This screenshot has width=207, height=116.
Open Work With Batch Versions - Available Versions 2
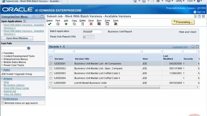[x=24, y=26]
